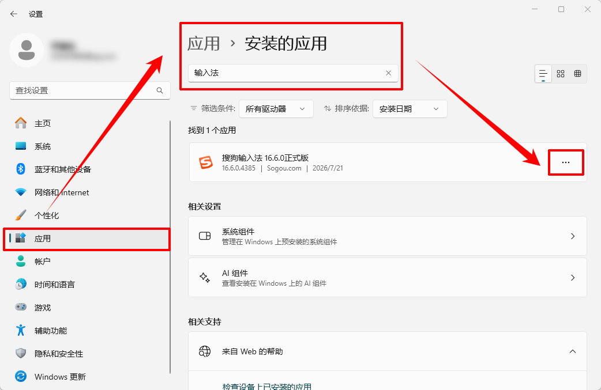Click the home icon beside 主页
Viewport: 601px width, 390px height.
coord(21,123)
